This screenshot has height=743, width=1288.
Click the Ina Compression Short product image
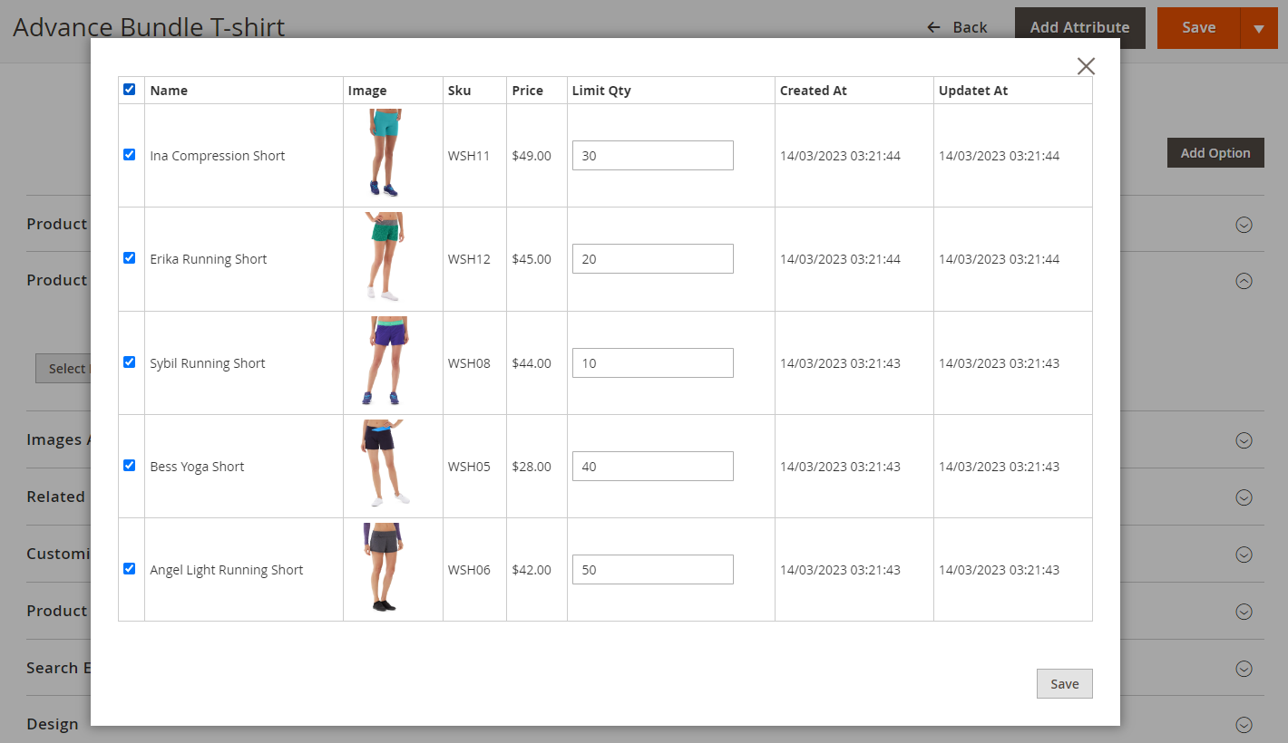[x=385, y=154]
